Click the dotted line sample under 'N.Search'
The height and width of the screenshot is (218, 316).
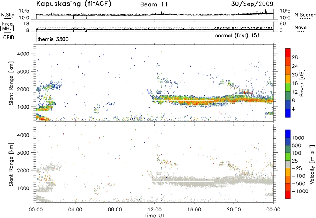pyautogui.click(x=306, y=18)
